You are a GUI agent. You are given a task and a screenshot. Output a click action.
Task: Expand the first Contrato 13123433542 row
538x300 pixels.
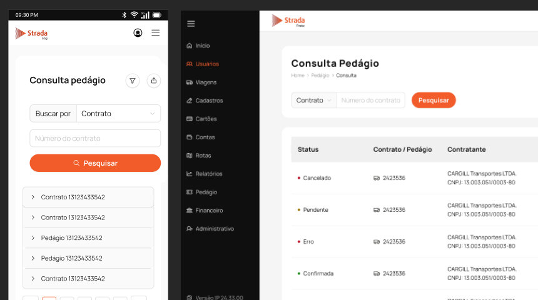tap(88, 197)
